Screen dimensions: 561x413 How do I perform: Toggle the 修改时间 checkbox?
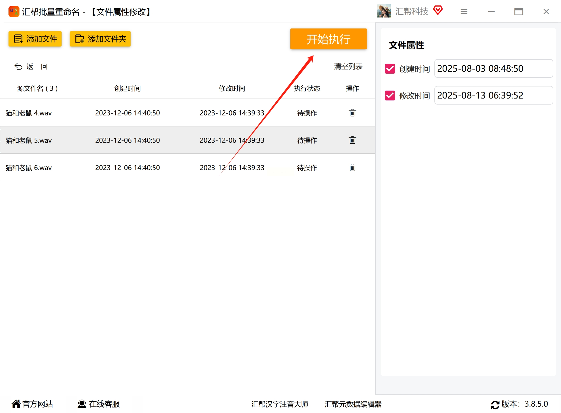pos(390,96)
